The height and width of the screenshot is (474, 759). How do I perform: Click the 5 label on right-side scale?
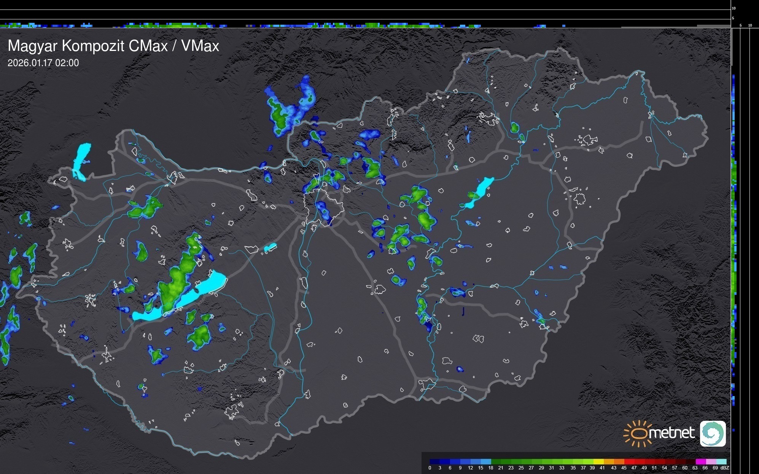[x=740, y=25]
